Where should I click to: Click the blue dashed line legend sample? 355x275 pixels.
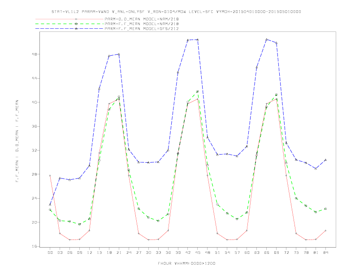tap(69, 29)
